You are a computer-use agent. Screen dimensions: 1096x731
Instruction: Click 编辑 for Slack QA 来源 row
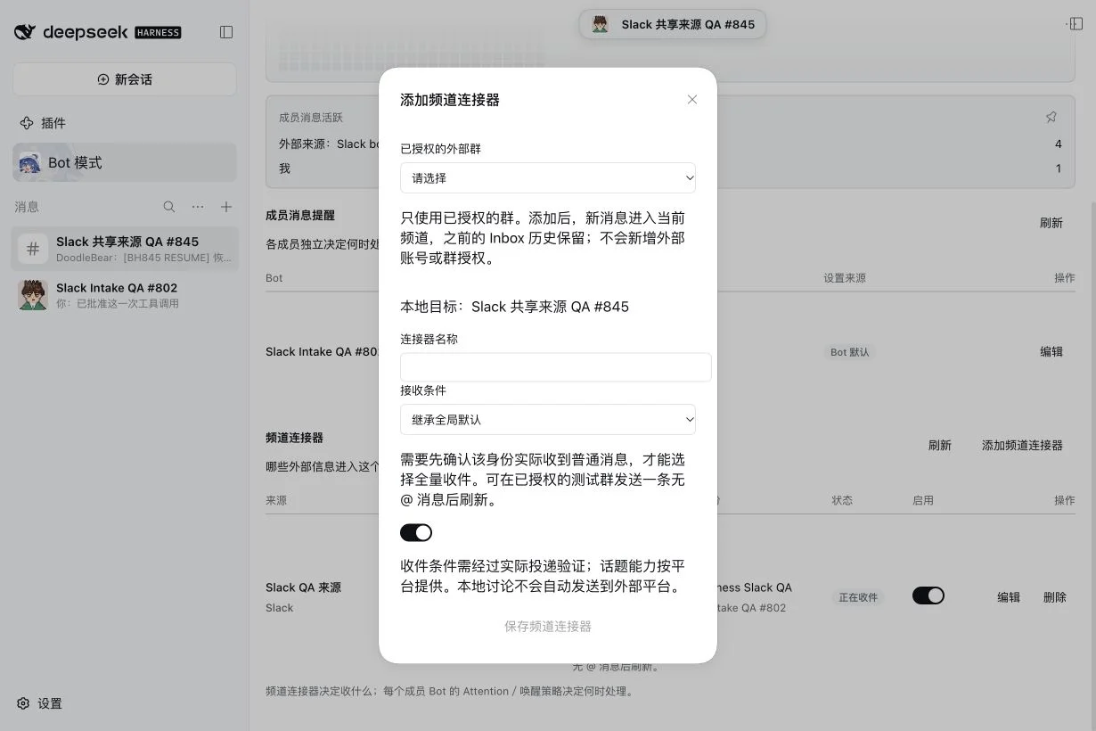click(1009, 597)
